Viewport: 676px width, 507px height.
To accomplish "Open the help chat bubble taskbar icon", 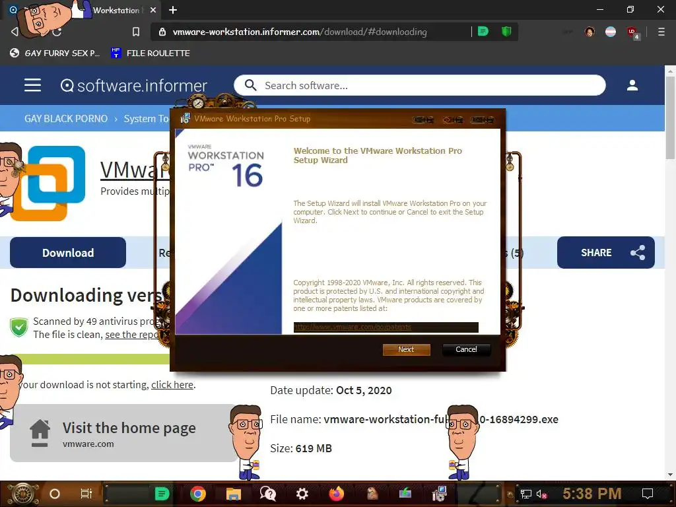I will pyautogui.click(x=268, y=494).
